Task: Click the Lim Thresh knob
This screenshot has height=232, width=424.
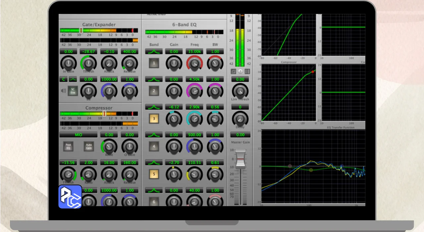Action: tap(240, 90)
